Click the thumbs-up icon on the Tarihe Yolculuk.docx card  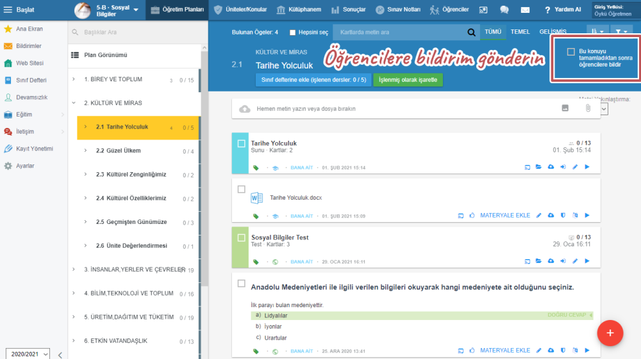point(472,216)
